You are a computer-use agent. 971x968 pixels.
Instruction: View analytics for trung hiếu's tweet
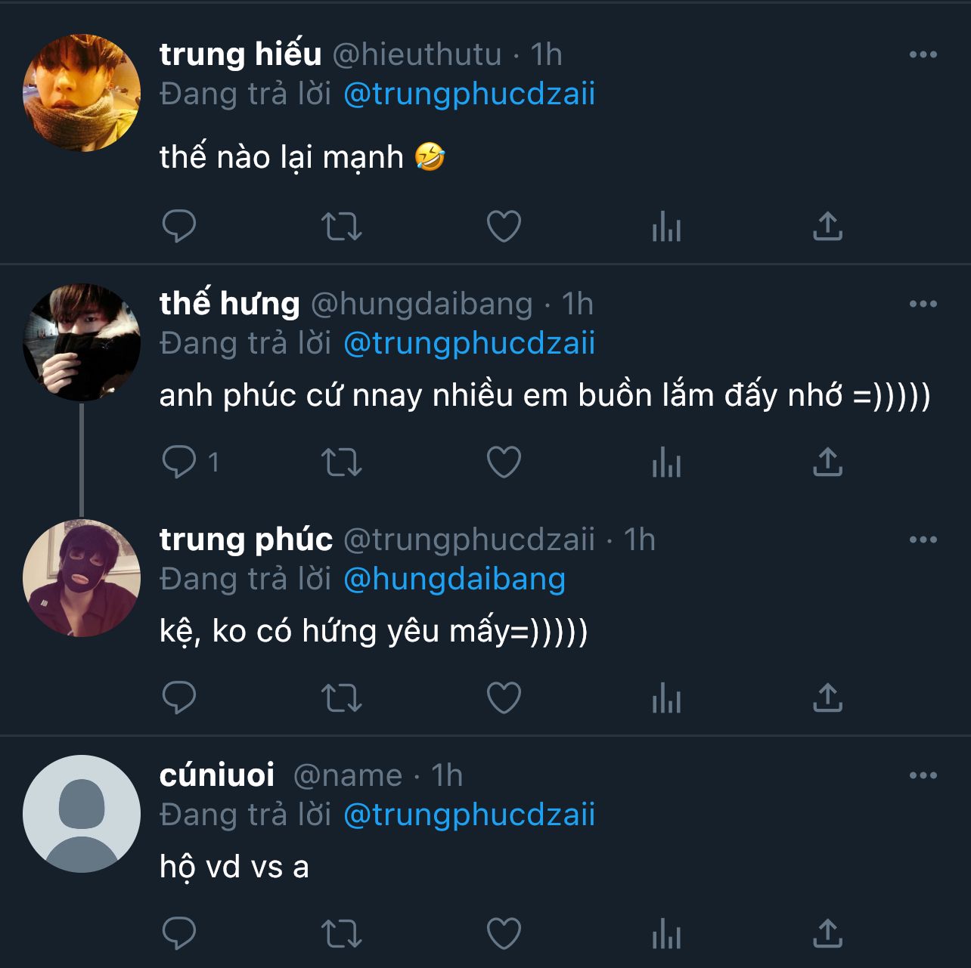click(666, 226)
